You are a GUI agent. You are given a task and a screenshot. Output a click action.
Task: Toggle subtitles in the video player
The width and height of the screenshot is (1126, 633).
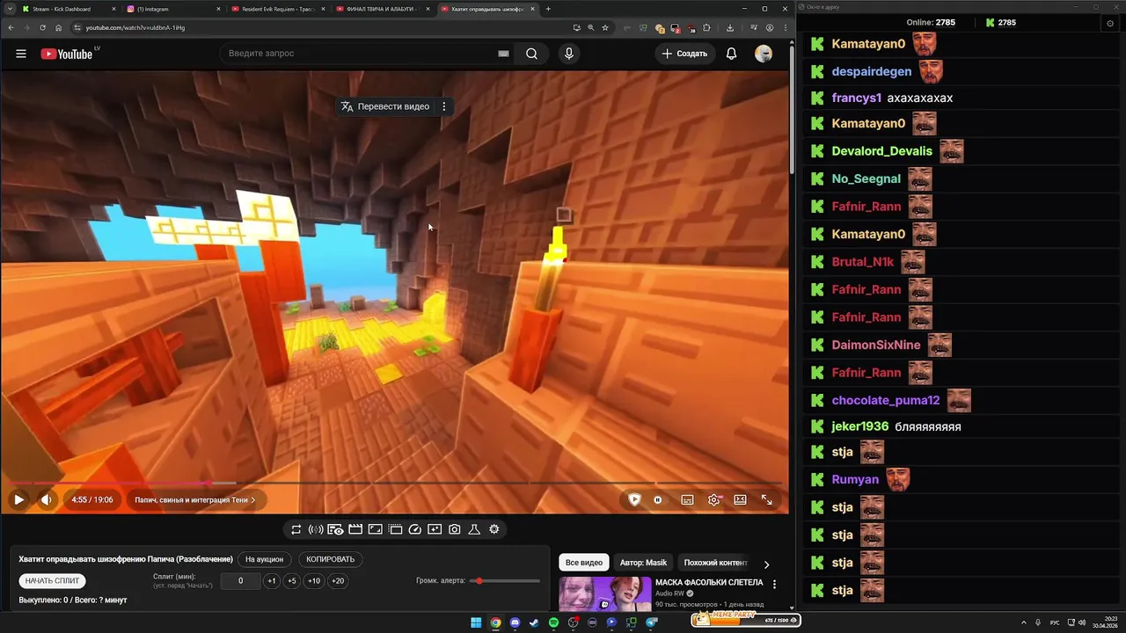(687, 499)
